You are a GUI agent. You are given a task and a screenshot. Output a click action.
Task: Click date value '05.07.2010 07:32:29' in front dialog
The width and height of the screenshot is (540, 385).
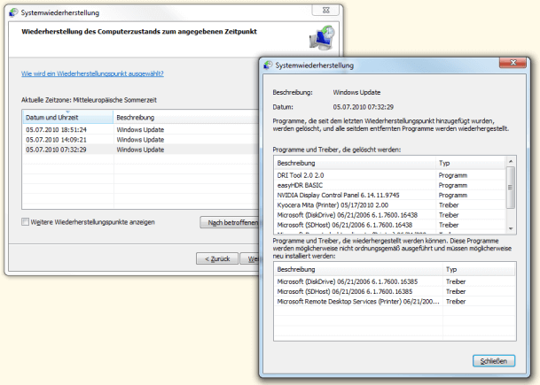363,107
